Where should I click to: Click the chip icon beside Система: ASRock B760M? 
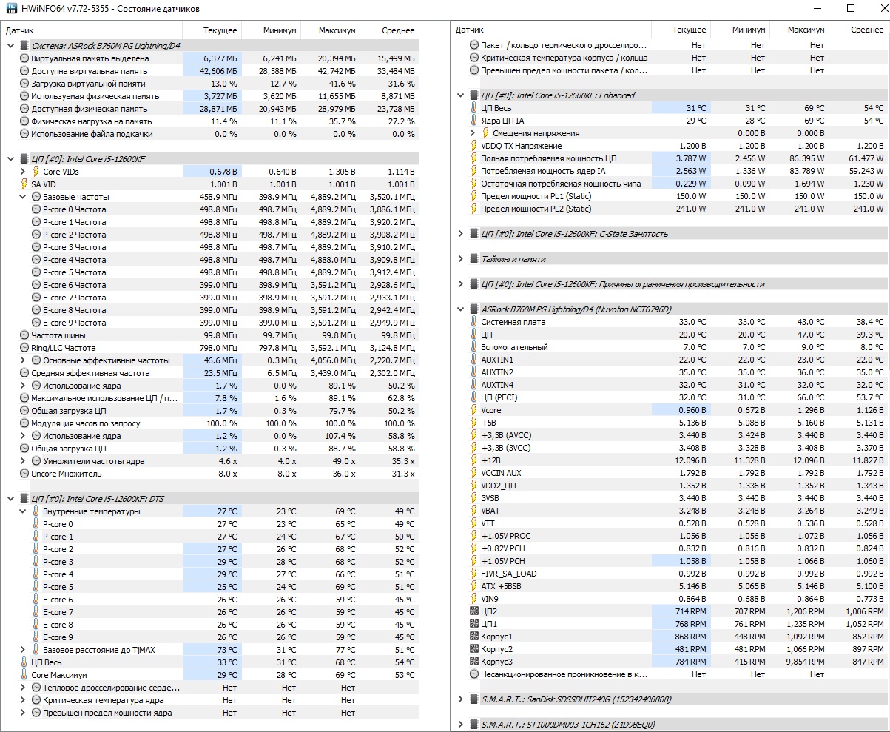(24, 46)
